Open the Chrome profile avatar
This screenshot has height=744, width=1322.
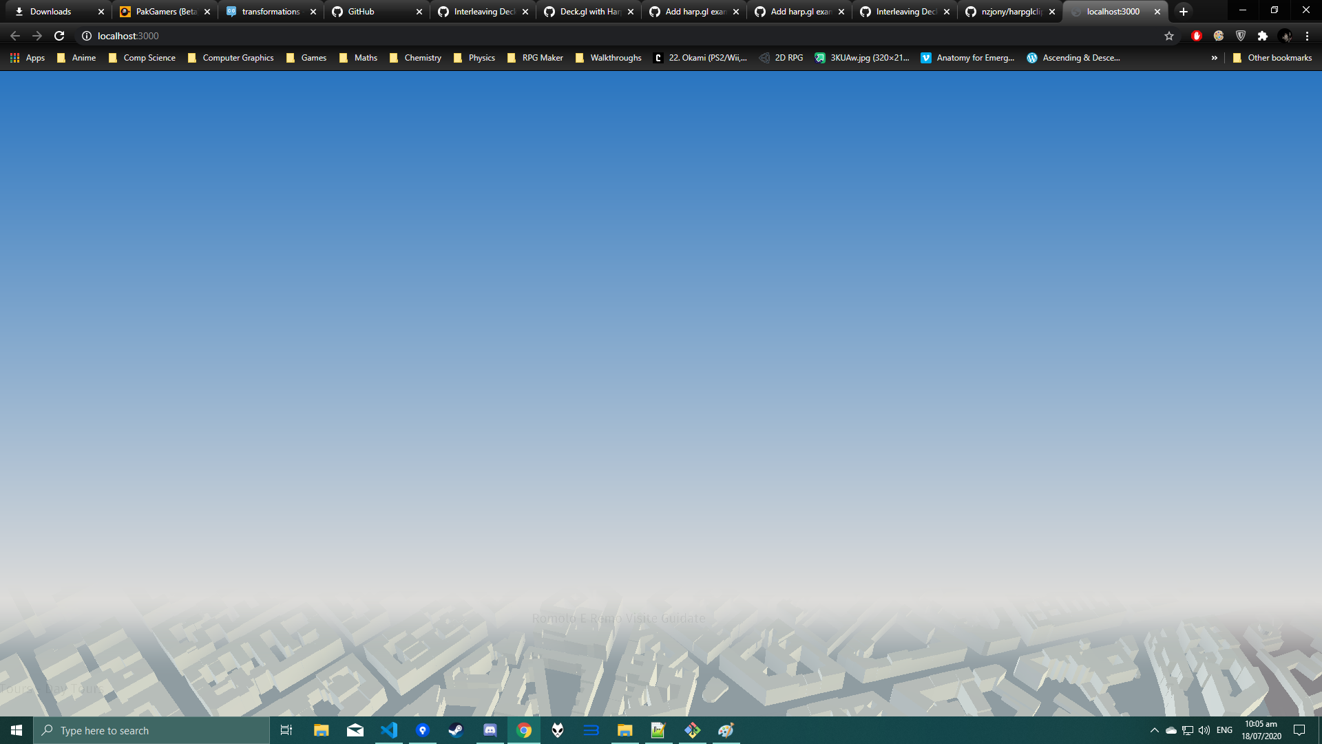1286,36
